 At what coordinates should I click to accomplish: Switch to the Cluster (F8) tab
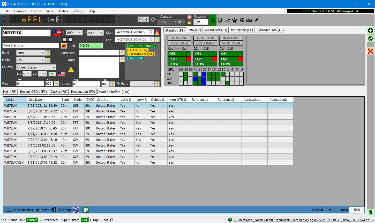pyautogui.click(x=59, y=92)
